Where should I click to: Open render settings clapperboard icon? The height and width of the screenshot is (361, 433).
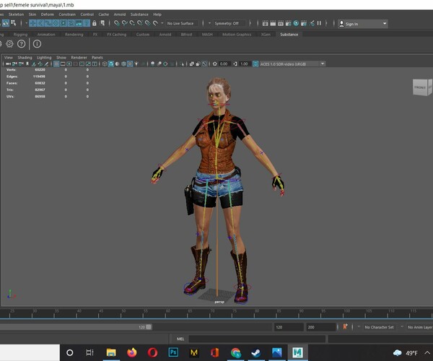tap(288, 24)
